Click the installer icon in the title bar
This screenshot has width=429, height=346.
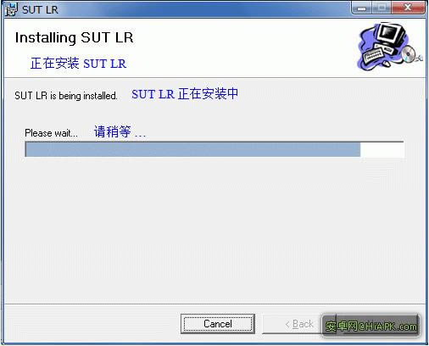click(11, 9)
